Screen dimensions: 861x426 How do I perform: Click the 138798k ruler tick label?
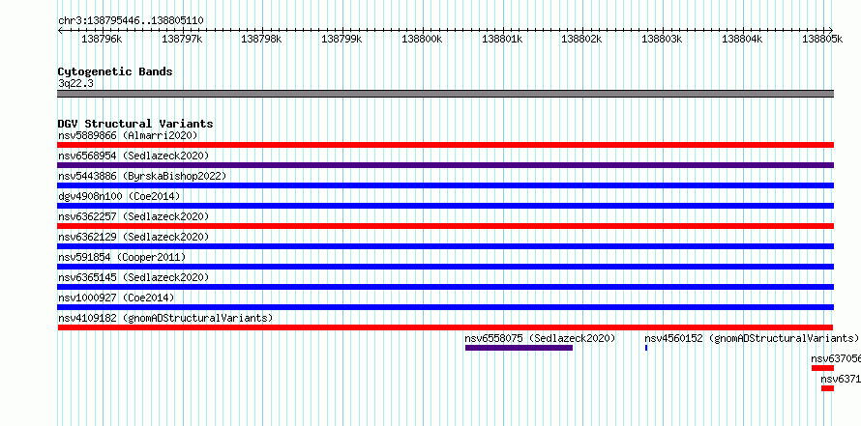pos(261,39)
